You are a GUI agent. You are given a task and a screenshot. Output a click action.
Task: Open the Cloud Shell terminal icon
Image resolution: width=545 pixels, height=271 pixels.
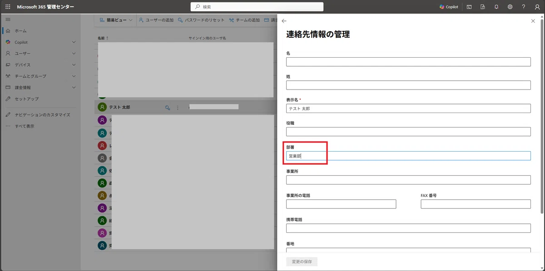tap(469, 7)
